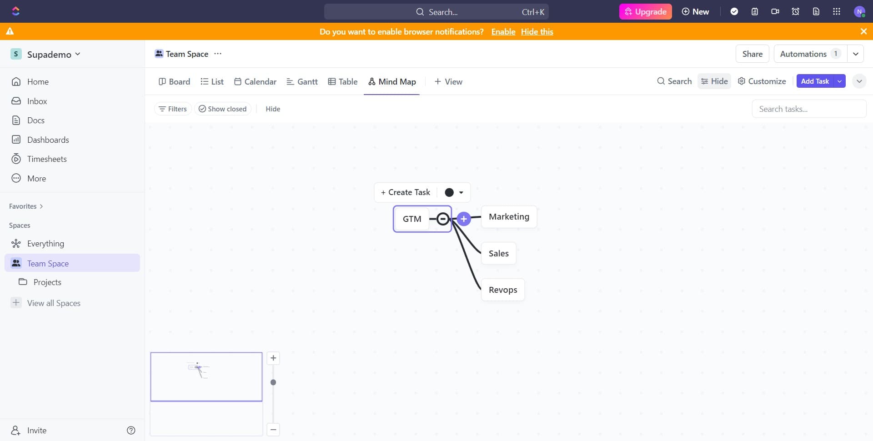Viewport: 873px width, 441px height.
Task: Collapse the GTM node using the minus circle
Action: pyautogui.click(x=442, y=219)
